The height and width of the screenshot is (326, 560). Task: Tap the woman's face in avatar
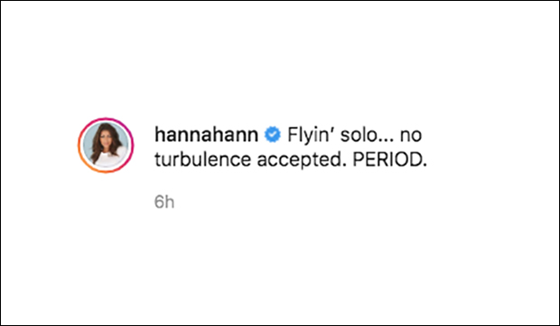(105, 136)
